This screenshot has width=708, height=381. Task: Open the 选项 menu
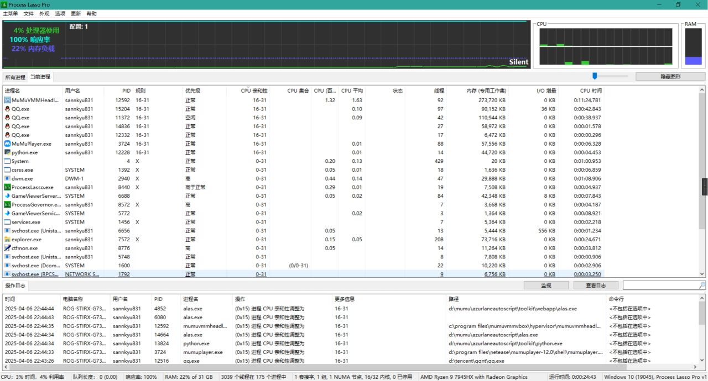tap(60, 13)
